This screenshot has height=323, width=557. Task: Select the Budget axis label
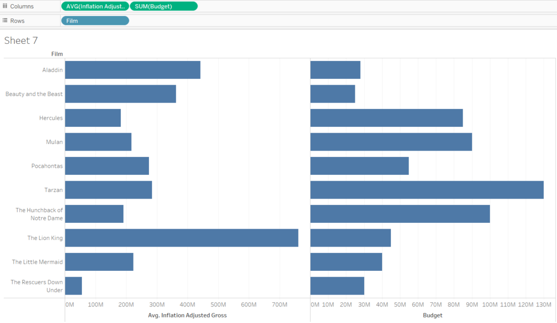(432, 315)
